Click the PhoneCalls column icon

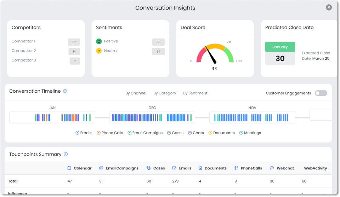tap(236, 168)
